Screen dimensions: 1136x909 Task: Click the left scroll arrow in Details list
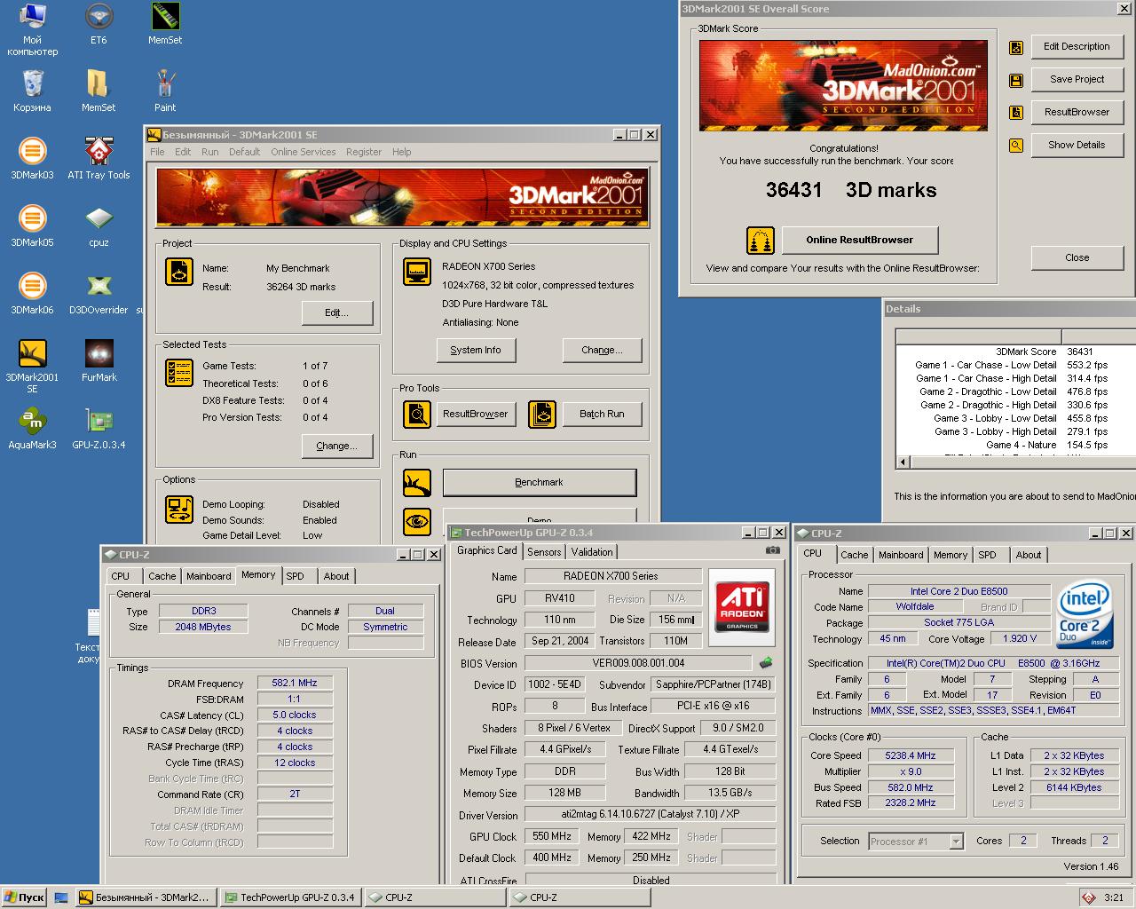903,462
